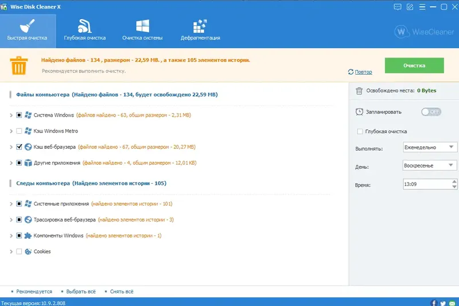The image size is (459, 306).
Task: Expand the Cookies row
Action: tap(11, 251)
